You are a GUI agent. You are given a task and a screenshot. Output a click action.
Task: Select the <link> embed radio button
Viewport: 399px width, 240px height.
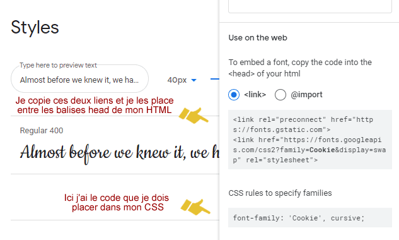[234, 95]
